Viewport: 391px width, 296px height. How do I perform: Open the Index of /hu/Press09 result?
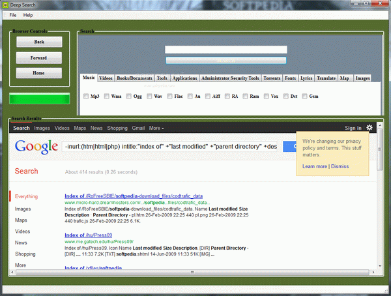88,235
